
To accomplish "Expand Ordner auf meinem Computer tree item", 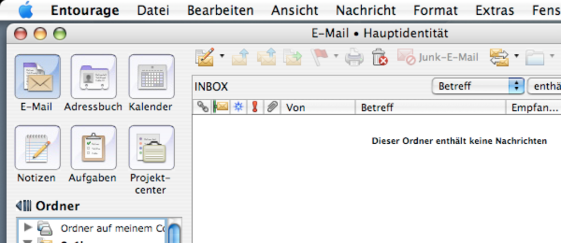I will coord(27,227).
